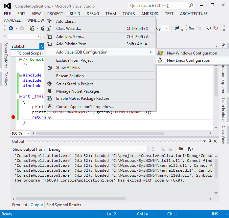Switch to the Error List tab
The height and width of the screenshot is (218, 229).
[x=20, y=205]
